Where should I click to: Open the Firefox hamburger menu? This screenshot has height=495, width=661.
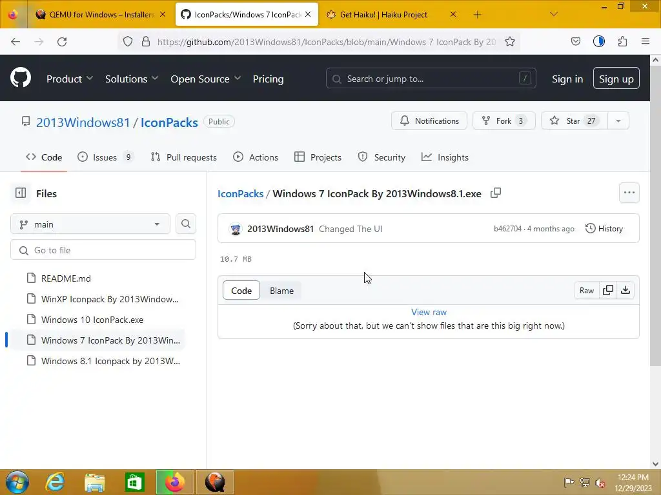[646, 42]
